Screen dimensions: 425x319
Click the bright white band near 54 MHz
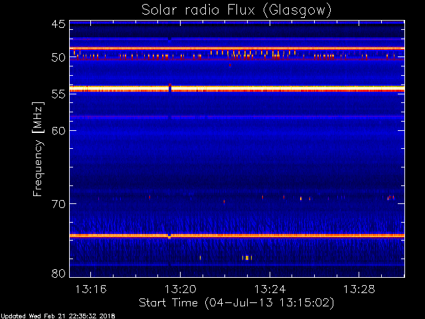[266, 88]
